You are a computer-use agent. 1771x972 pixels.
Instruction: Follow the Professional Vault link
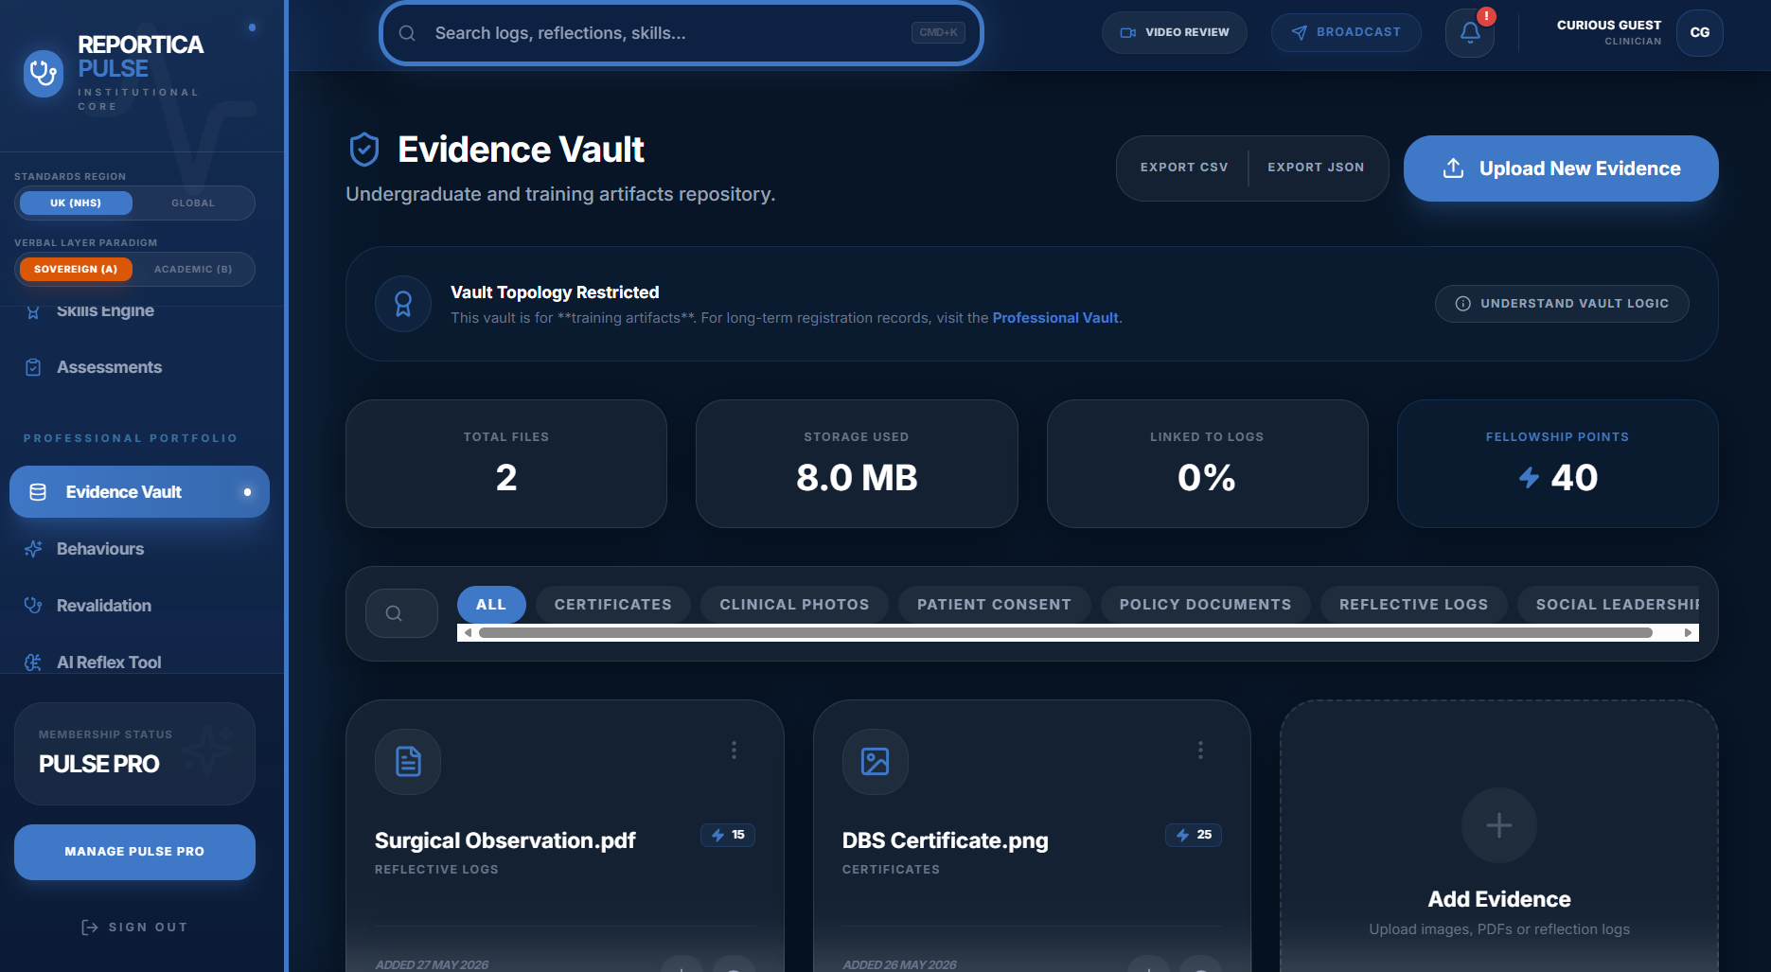pyautogui.click(x=1055, y=318)
